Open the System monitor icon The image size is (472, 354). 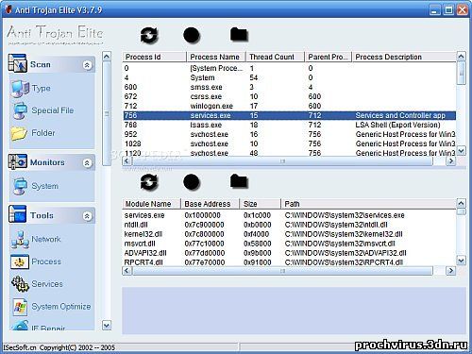pos(20,186)
